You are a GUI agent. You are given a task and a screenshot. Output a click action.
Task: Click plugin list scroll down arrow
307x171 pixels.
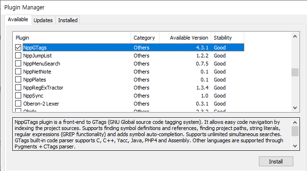click(x=295, y=107)
